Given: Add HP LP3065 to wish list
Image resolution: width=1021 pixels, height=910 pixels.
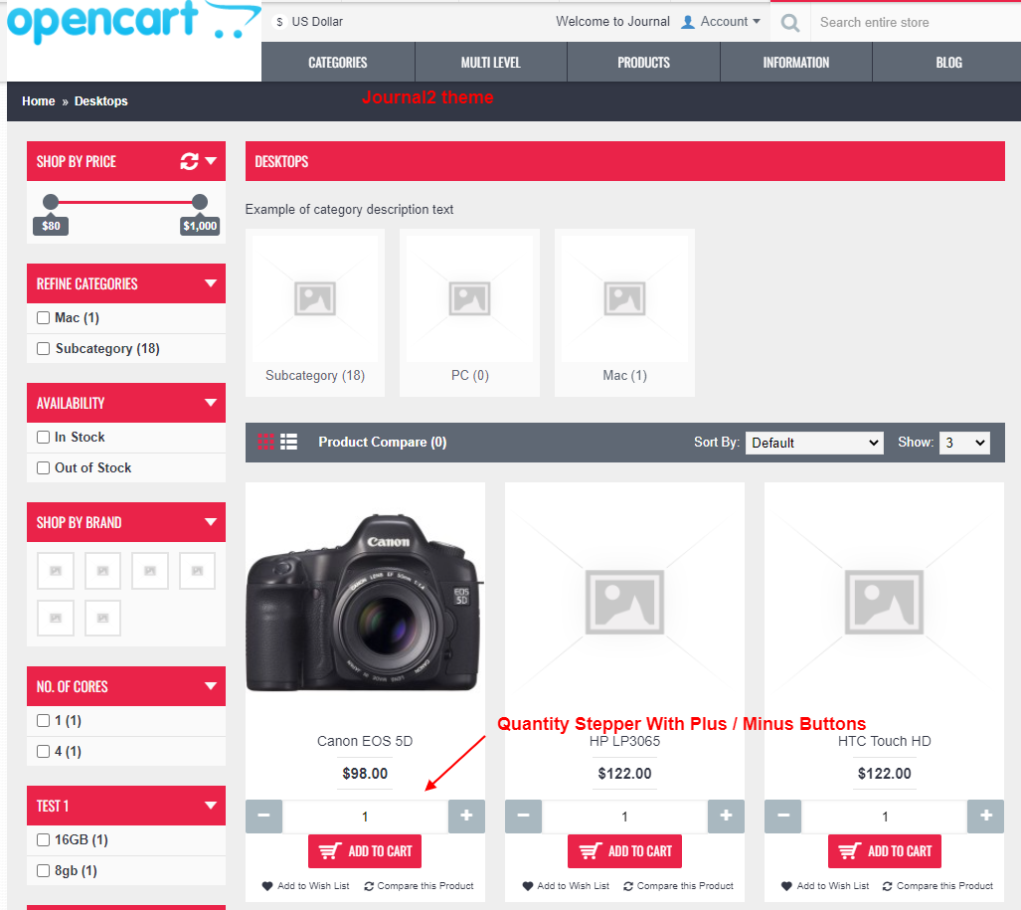Looking at the screenshot, I should [x=566, y=886].
